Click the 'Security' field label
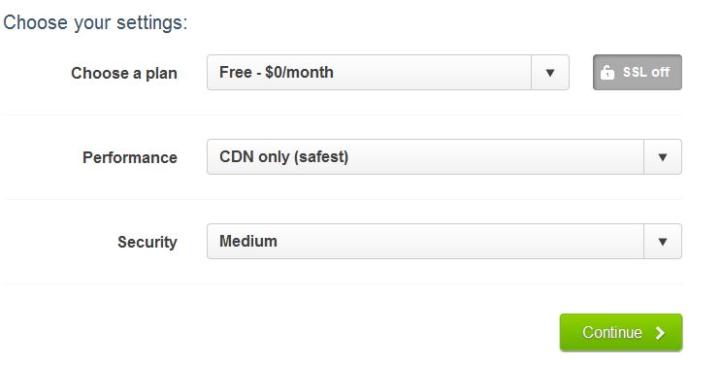Screen dimensions: 721x366 pos(147,243)
